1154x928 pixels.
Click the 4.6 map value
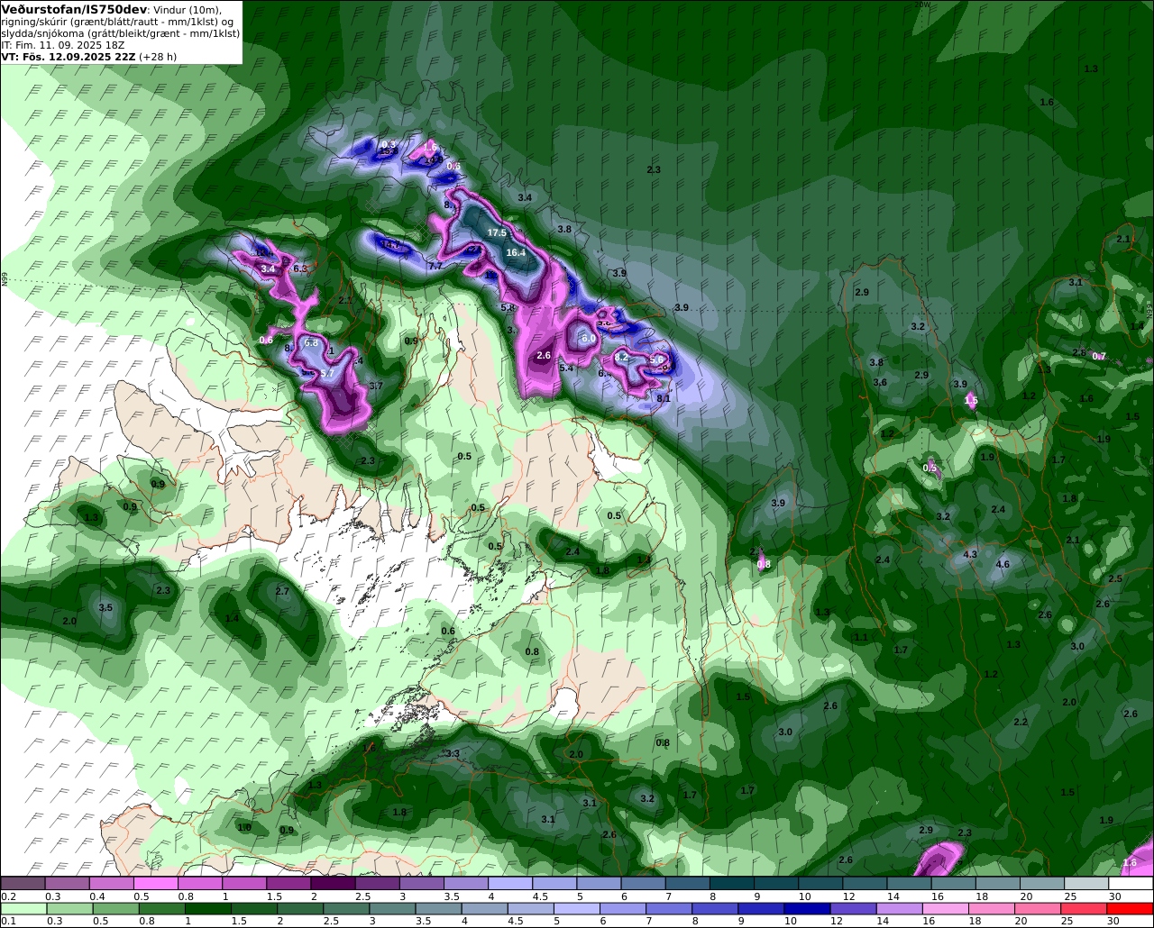(x=1003, y=564)
